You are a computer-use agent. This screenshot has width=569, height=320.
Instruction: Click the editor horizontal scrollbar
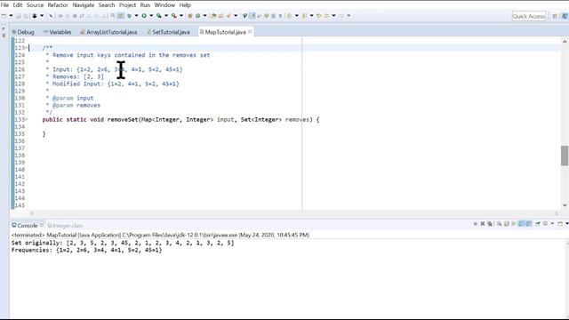[x=294, y=213]
